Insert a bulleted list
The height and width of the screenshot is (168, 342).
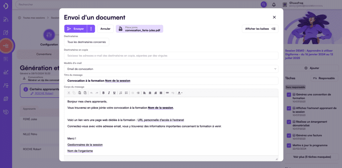pos(126,93)
